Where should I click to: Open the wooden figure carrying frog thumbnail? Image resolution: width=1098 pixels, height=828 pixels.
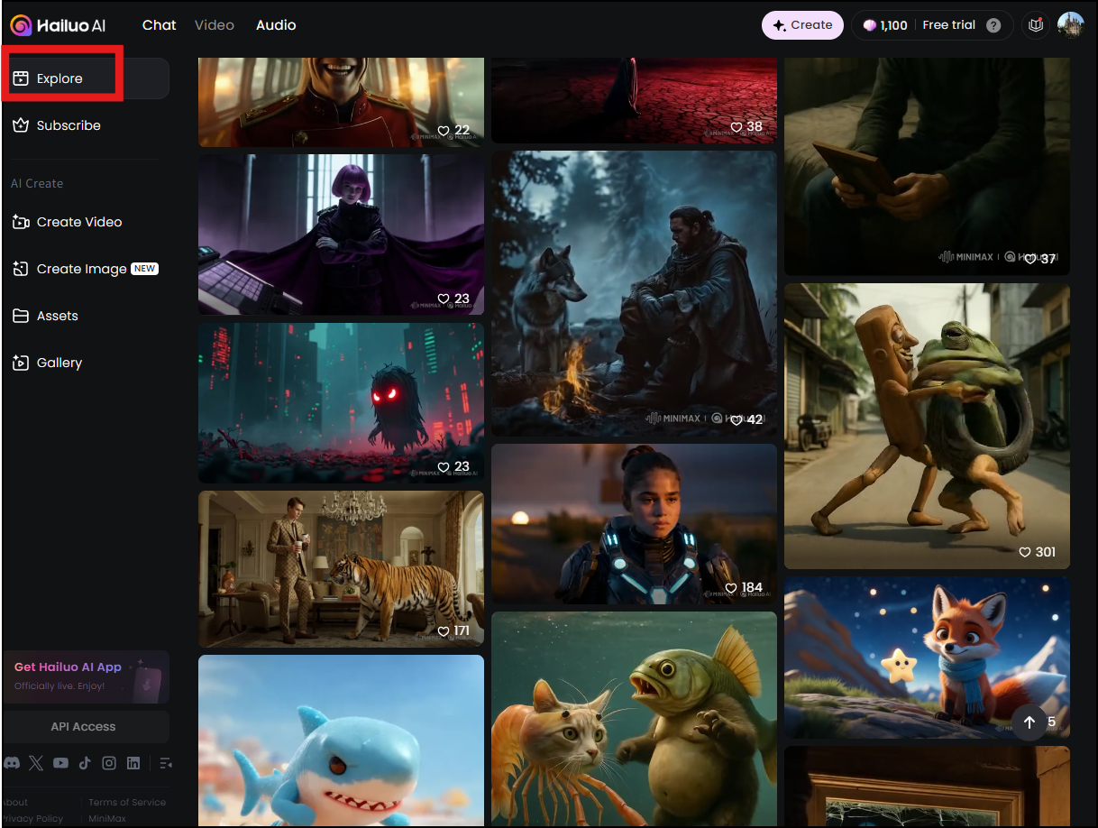pyautogui.click(x=927, y=426)
